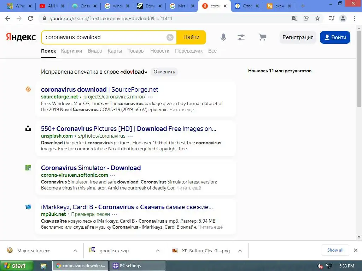
Task: Switch to Товары search tab
Action: (x=136, y=51)
